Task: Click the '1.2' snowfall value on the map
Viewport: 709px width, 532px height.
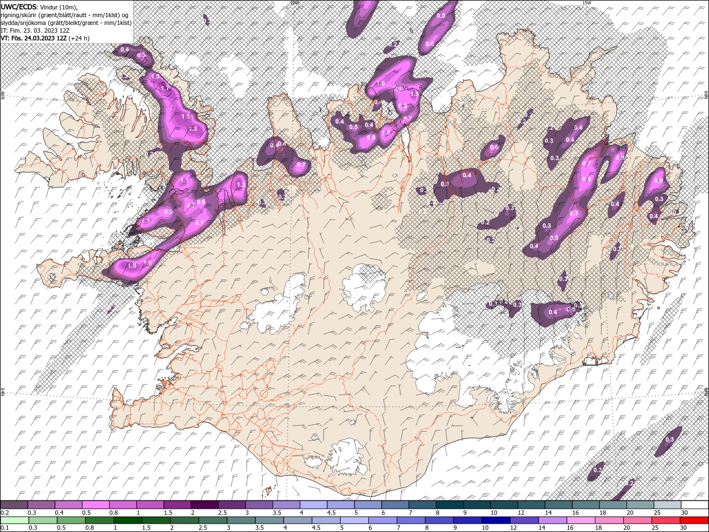Action: 240,185
